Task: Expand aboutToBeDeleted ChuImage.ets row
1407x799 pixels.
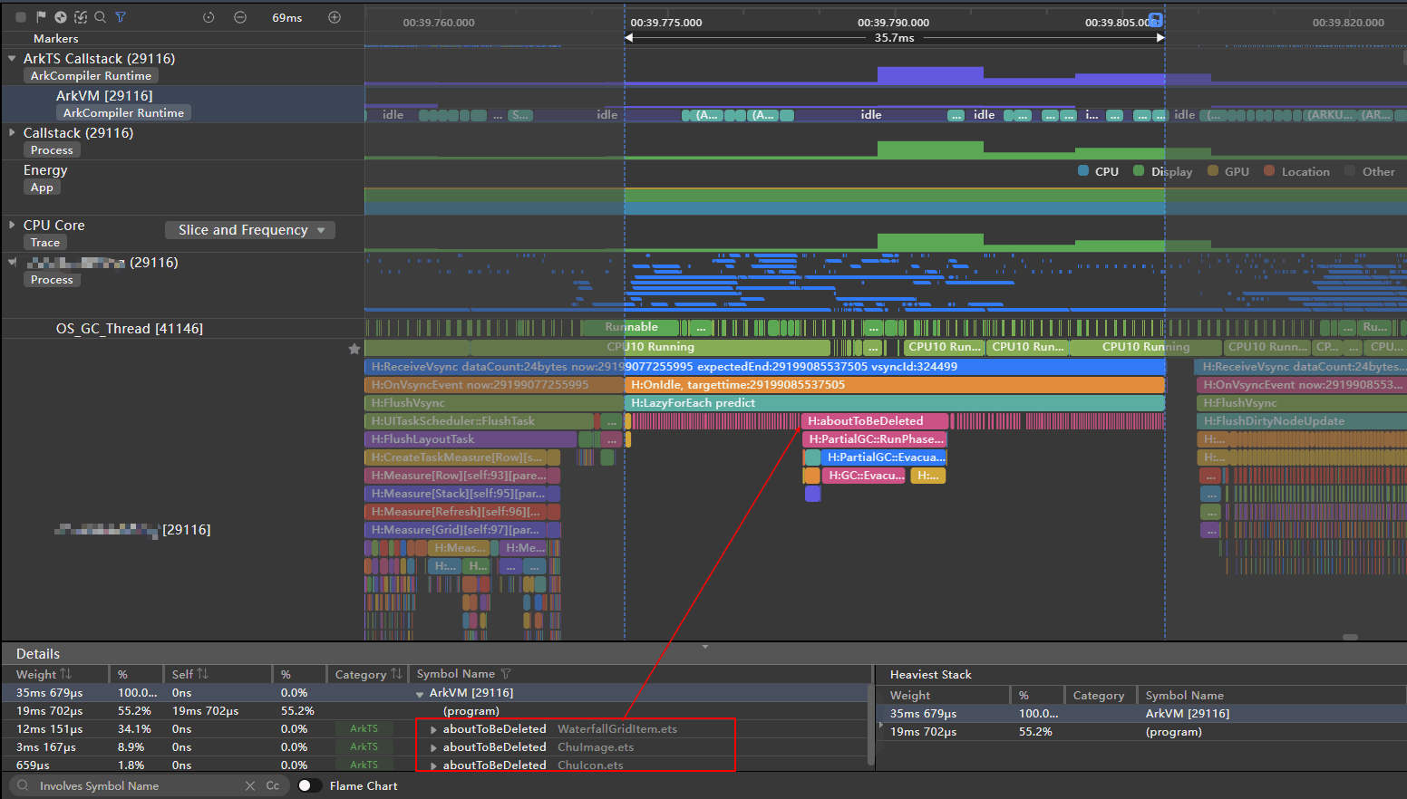Action: pyautogui.click(x=433, y=747)
